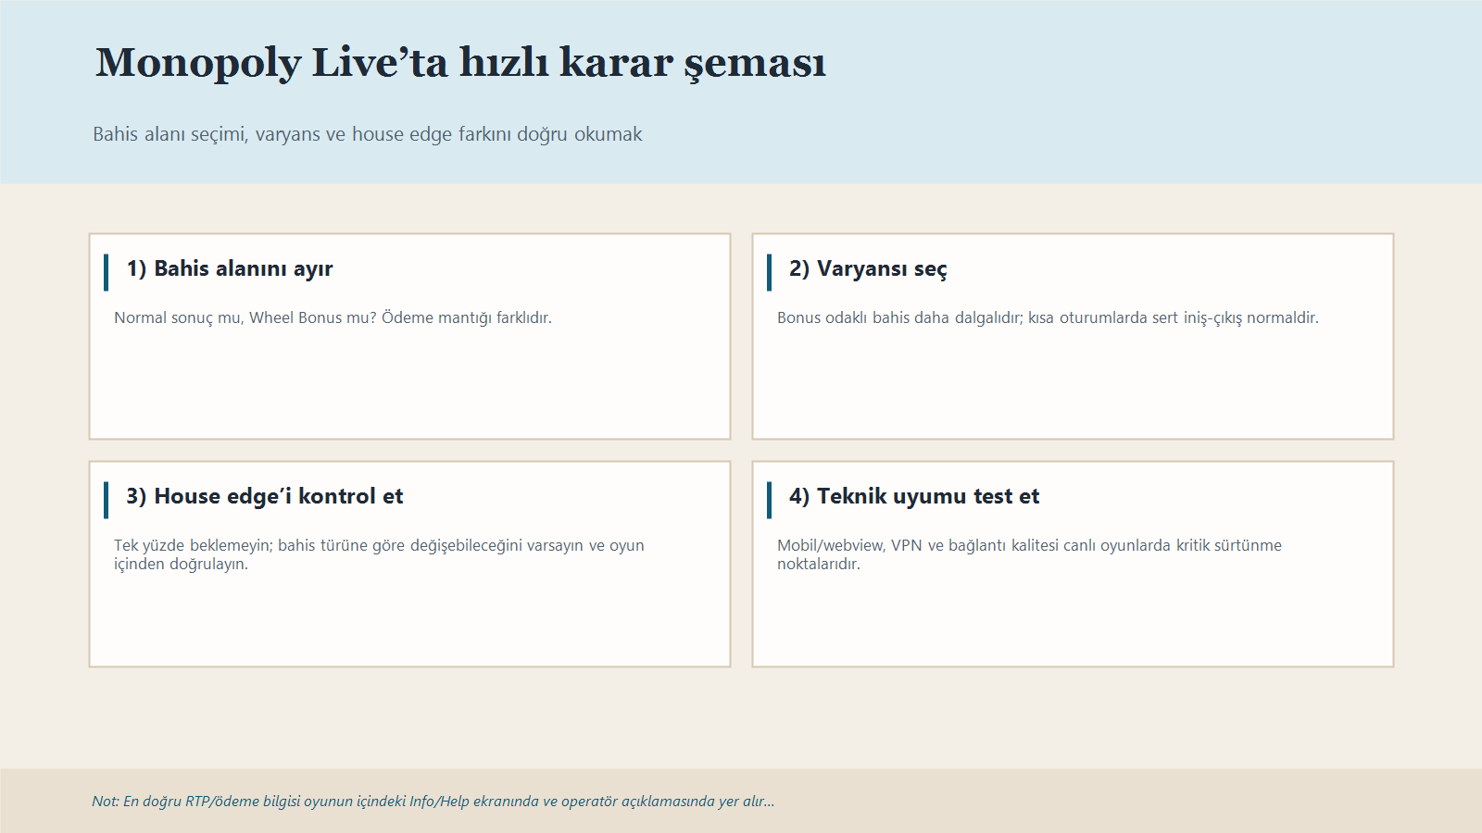Click the '2) Varyansı seç' heading
Viewport: 1482px width, 833px height.
868,268
